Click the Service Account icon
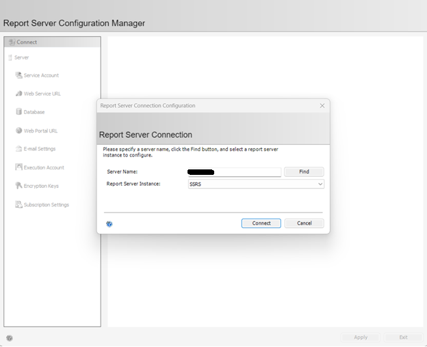This screenshot has width=427, height=347. 18,75
